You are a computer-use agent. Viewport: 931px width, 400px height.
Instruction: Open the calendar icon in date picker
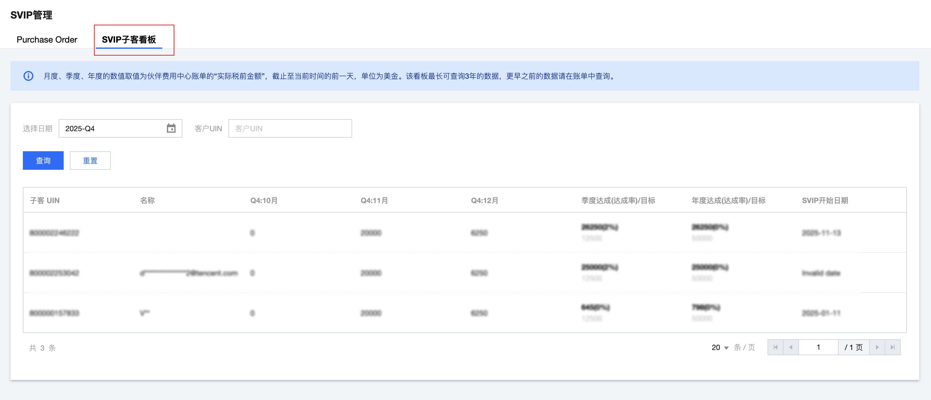coord(171,128)
